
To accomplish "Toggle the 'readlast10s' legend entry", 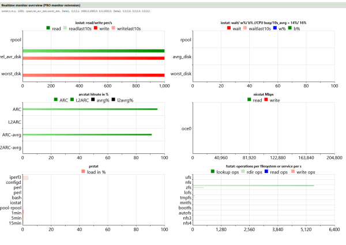I will 77,28.
